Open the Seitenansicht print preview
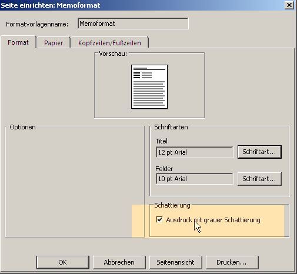Viewport: 297px width, 274px height. tap(175, 262)
